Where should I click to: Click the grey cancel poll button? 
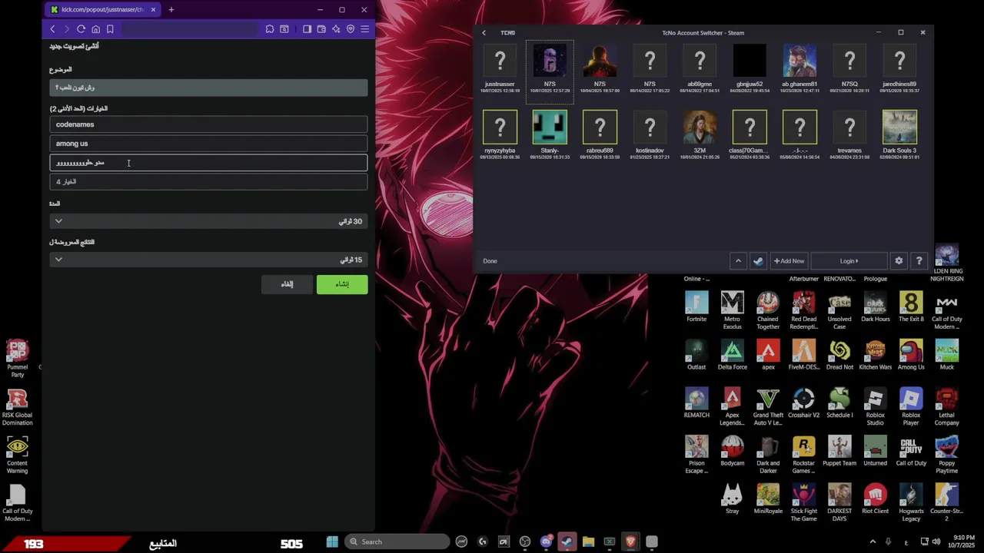[x=287, y=284]
